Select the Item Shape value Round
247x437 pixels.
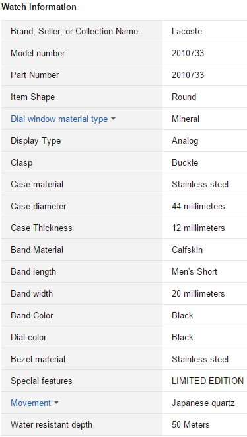tap(184, 97)
